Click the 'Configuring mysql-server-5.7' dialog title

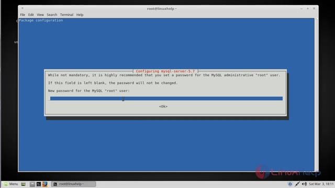[165, 71]
